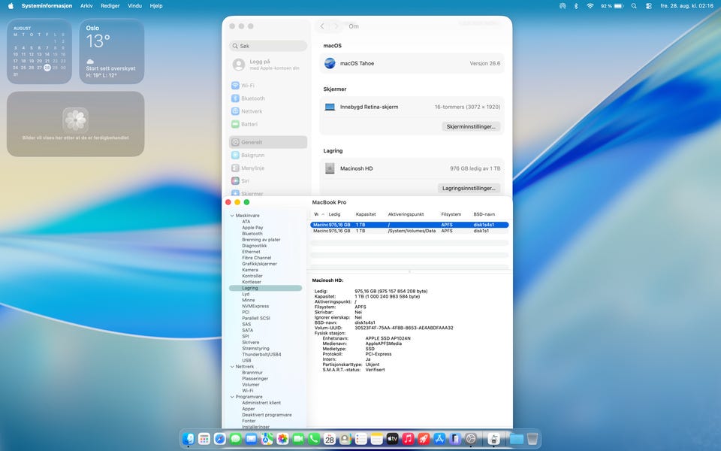
Task: Open App Store from the Dock
Action: [x=439, y=438]
